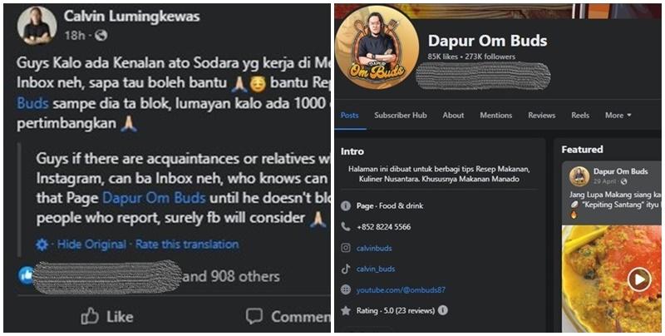The image size is (665, 336).
Task: Select the About tab
Action: [453, 116]
